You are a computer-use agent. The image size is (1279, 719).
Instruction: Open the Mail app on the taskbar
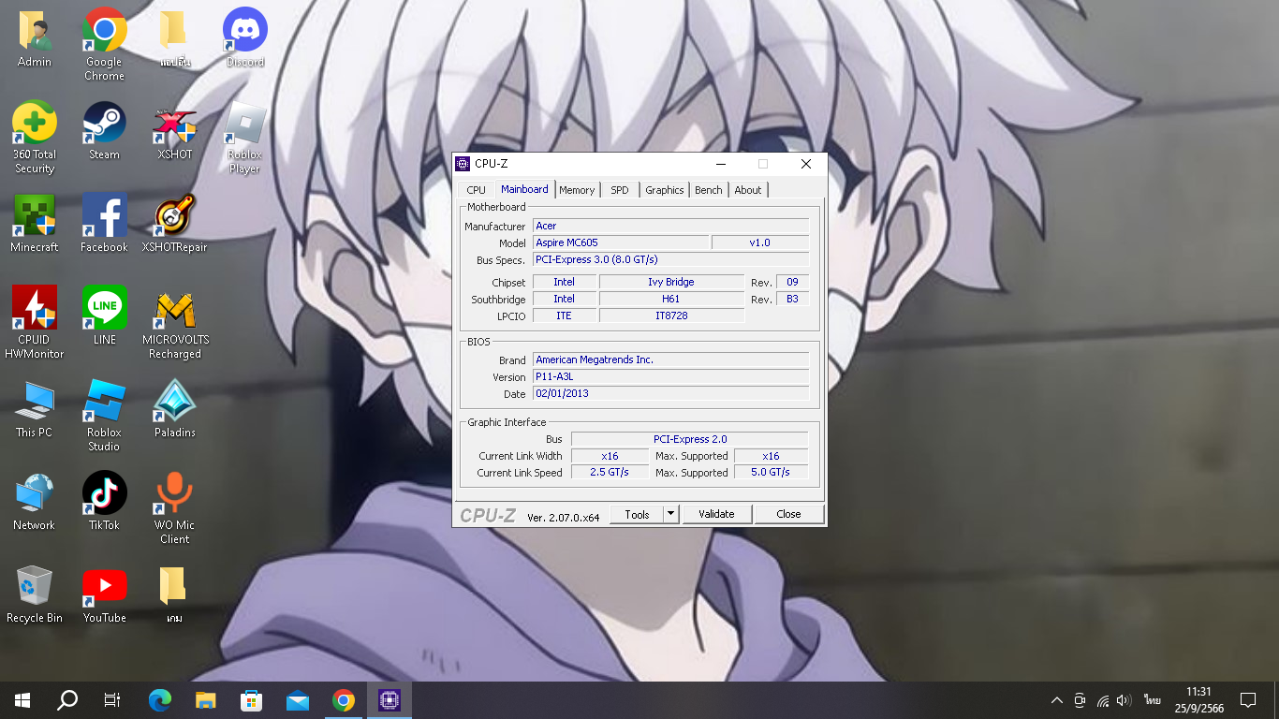click(298, 700)
